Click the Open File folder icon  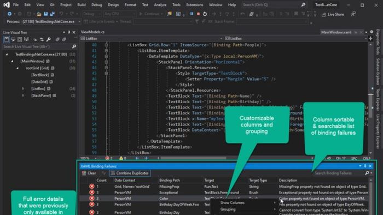(x=39, y=14)
